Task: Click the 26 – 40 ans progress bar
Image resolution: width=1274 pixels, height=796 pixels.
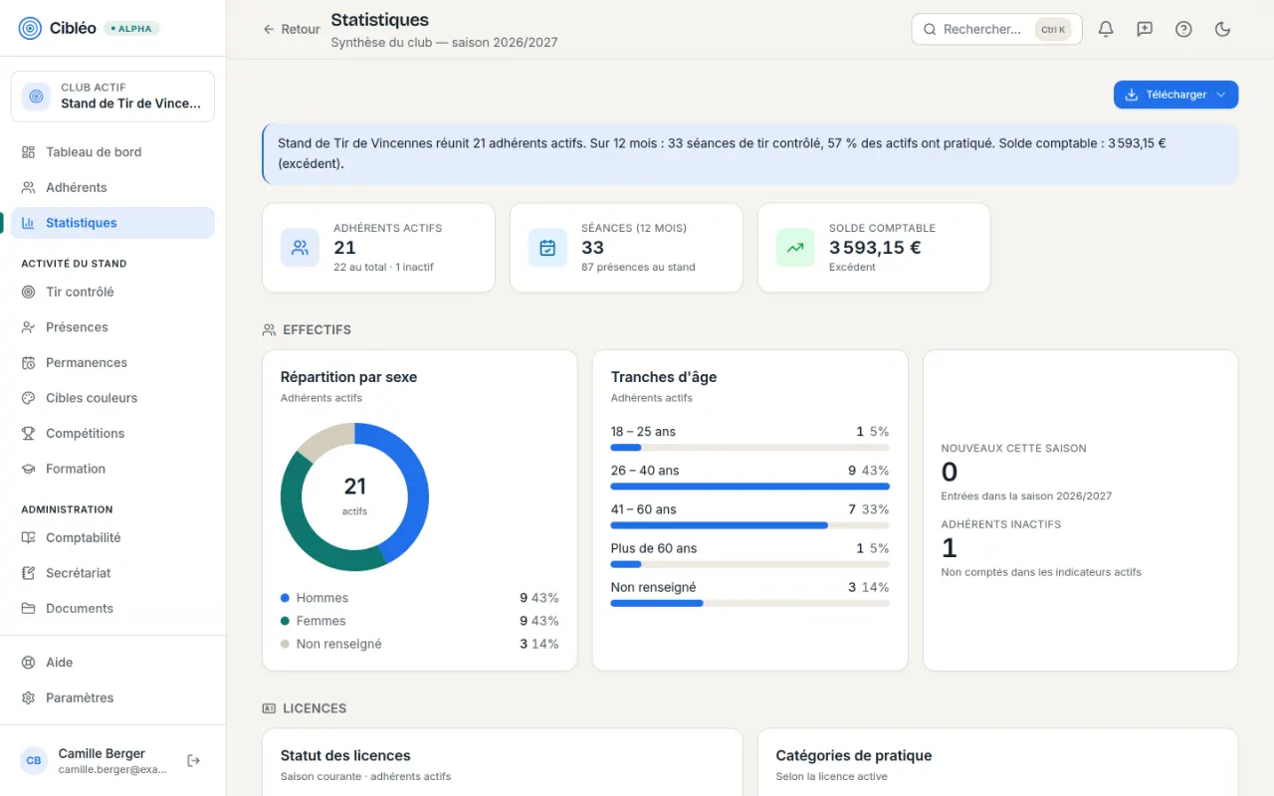Action: coord(749,487)
